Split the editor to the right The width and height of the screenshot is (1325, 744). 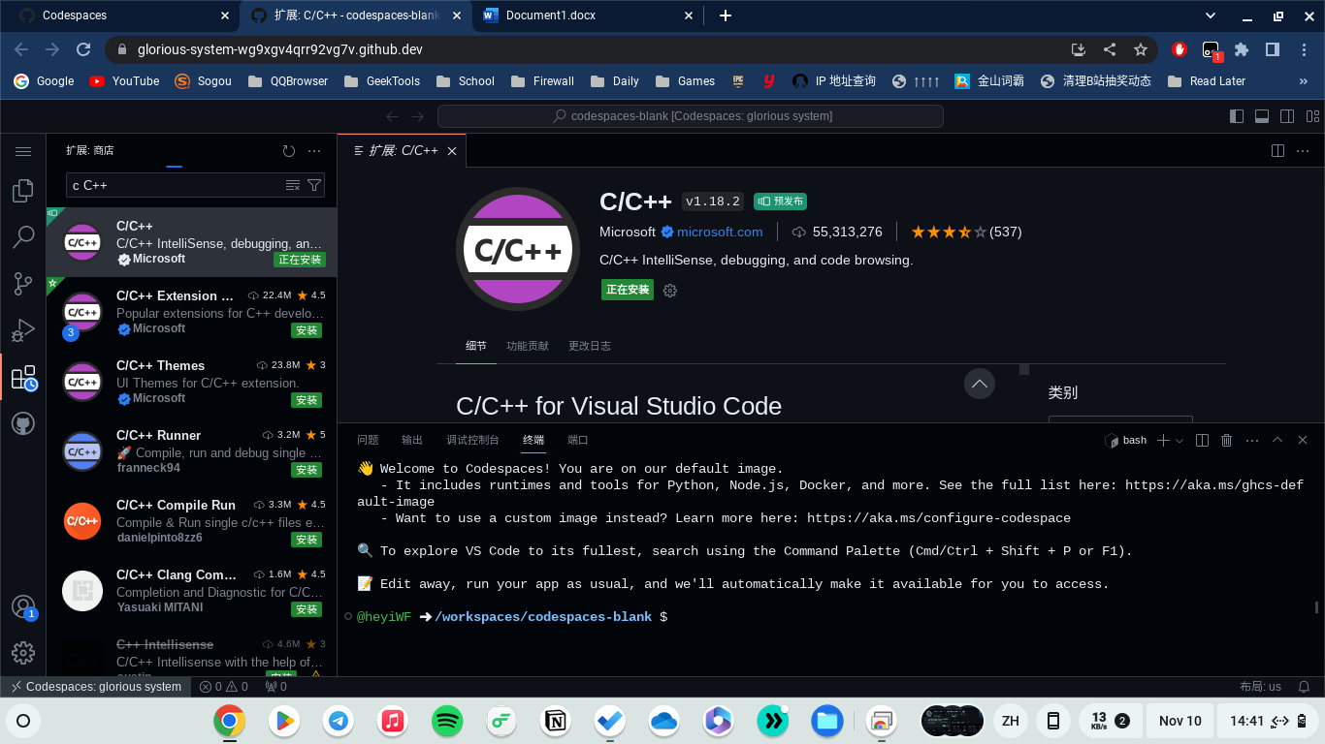point(1277,151)
